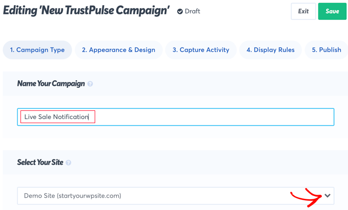
Task: Switch to the Campaign Type tab
Action: [37, 50]
